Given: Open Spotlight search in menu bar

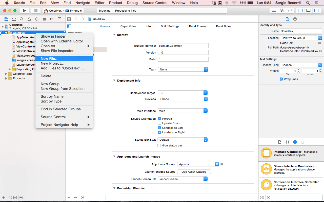Looking at the screenshot, I should click(x=308, y=3).
